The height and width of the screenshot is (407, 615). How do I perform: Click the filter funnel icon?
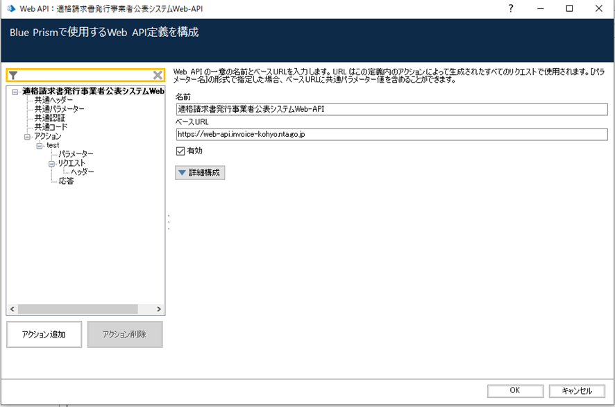coord(13,75)
